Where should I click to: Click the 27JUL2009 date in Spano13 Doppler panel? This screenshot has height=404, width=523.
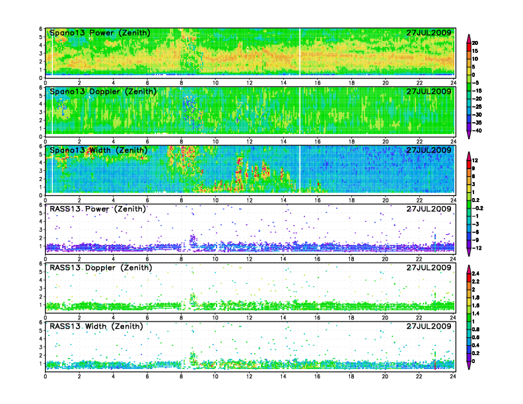coord(429,92)
